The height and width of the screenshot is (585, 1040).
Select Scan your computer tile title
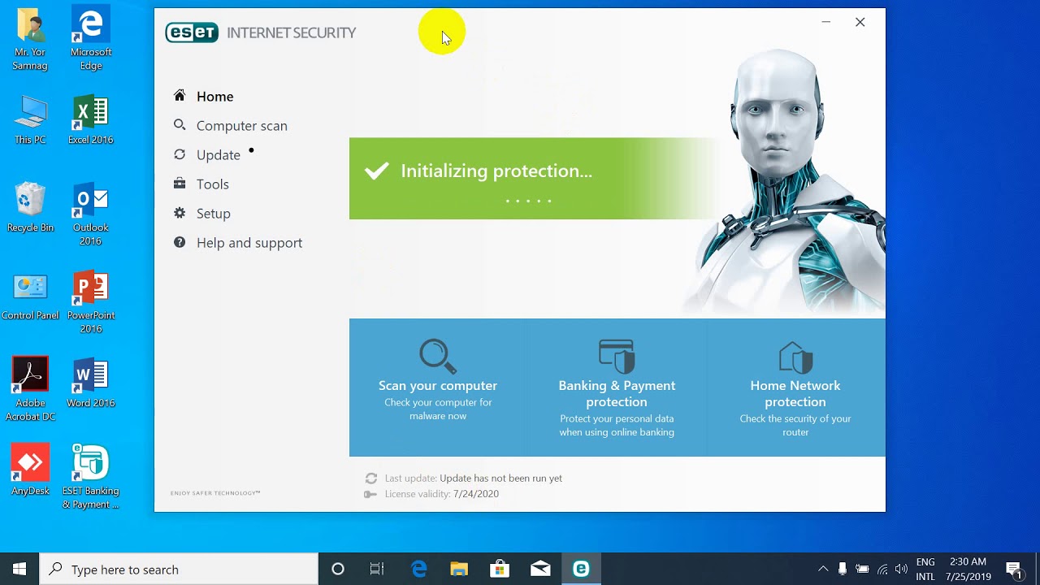[438, 385]
